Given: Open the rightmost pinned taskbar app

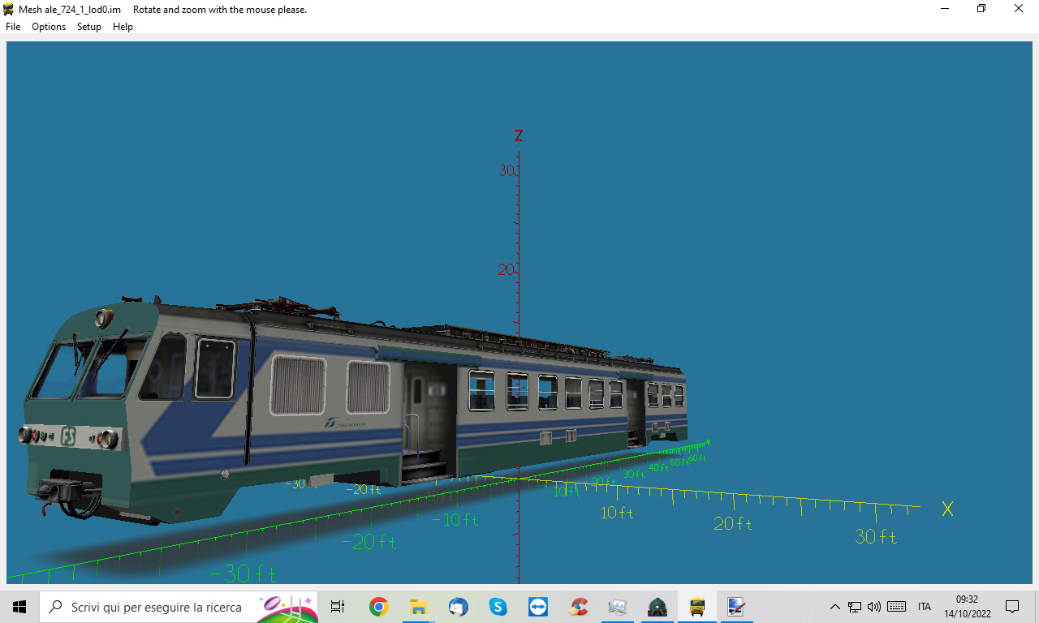Looking at the screenshot, I should tap(736, 607).
